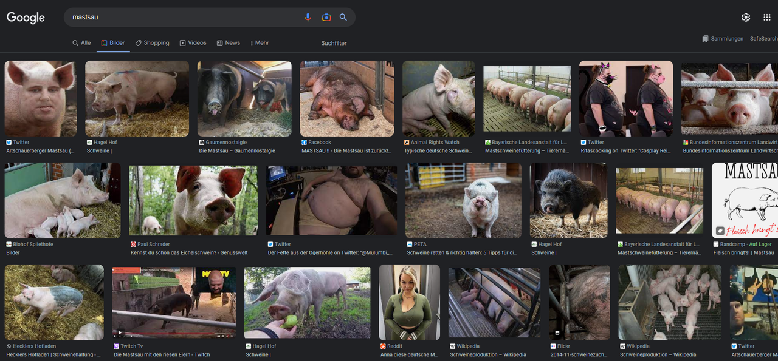This screenshot has height=361, width=778.
Task: Click the Flickr source label
Action: 562,346
